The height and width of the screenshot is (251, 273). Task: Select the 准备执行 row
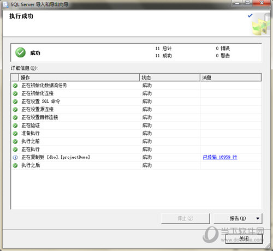click(x=136, y=133)
